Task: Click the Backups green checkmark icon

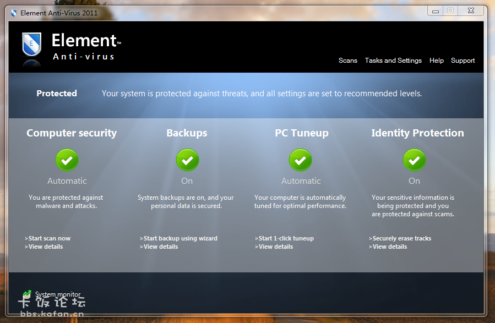Action: click(x=188, y=160)
